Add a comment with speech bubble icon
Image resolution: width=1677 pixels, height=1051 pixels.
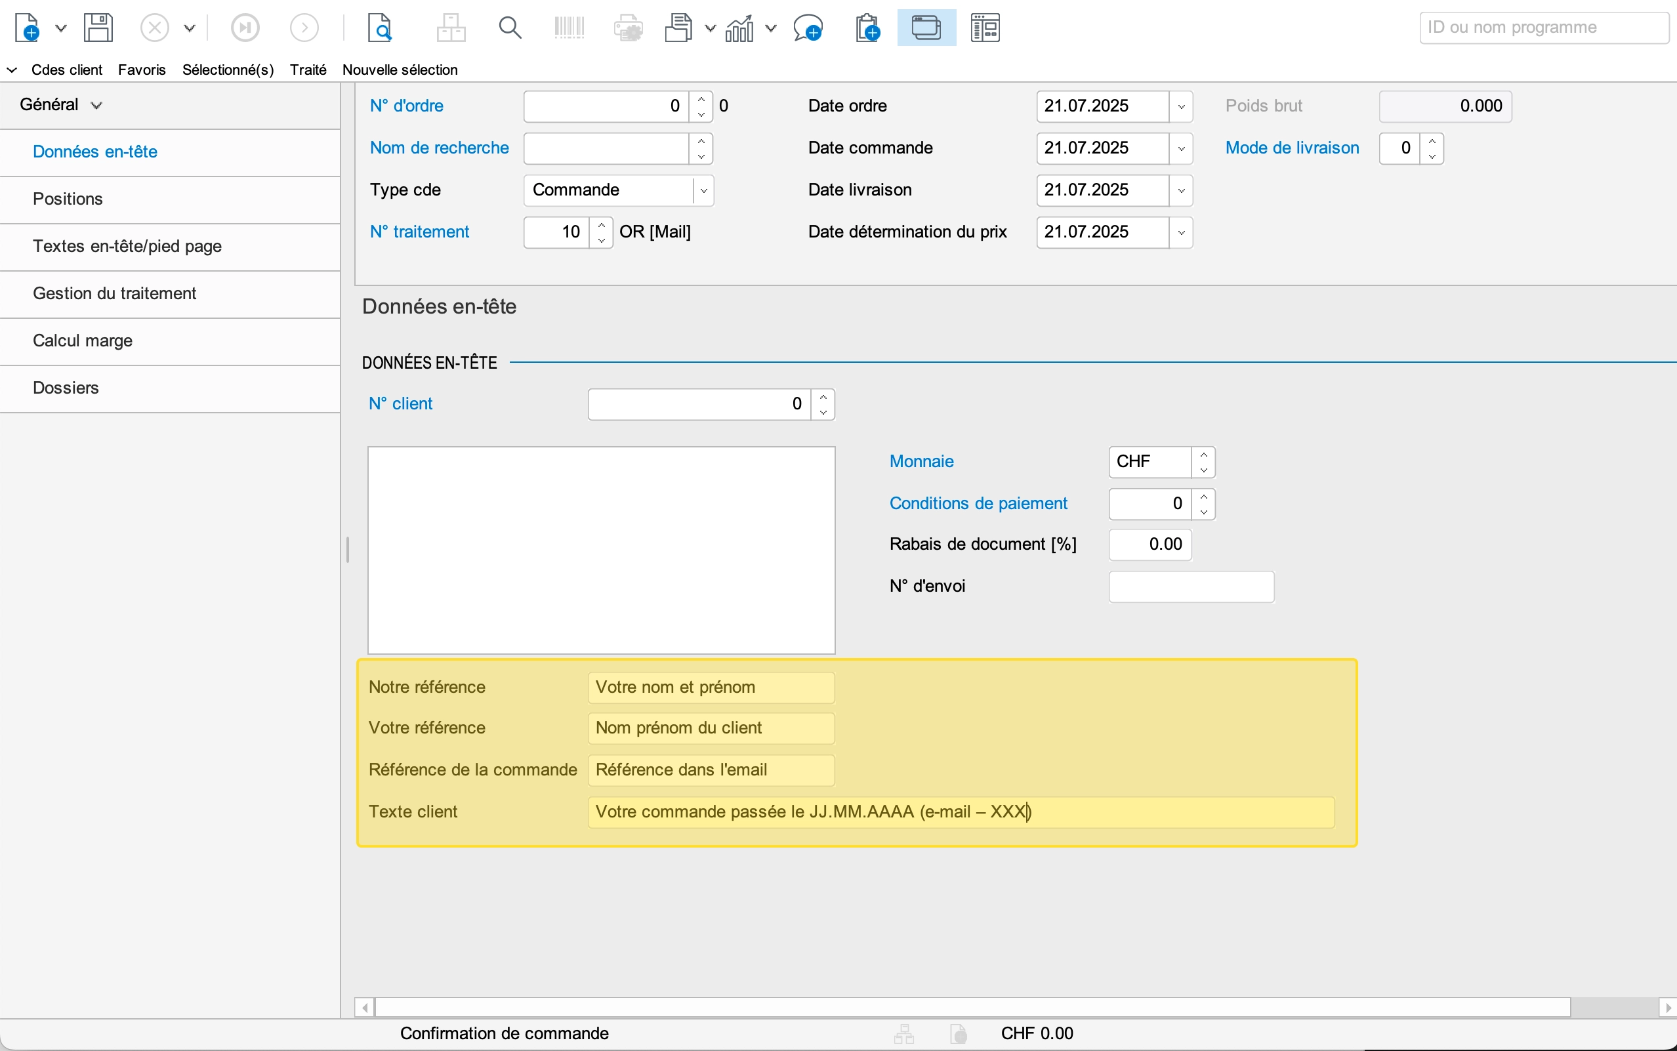click(x=808, y=28)
